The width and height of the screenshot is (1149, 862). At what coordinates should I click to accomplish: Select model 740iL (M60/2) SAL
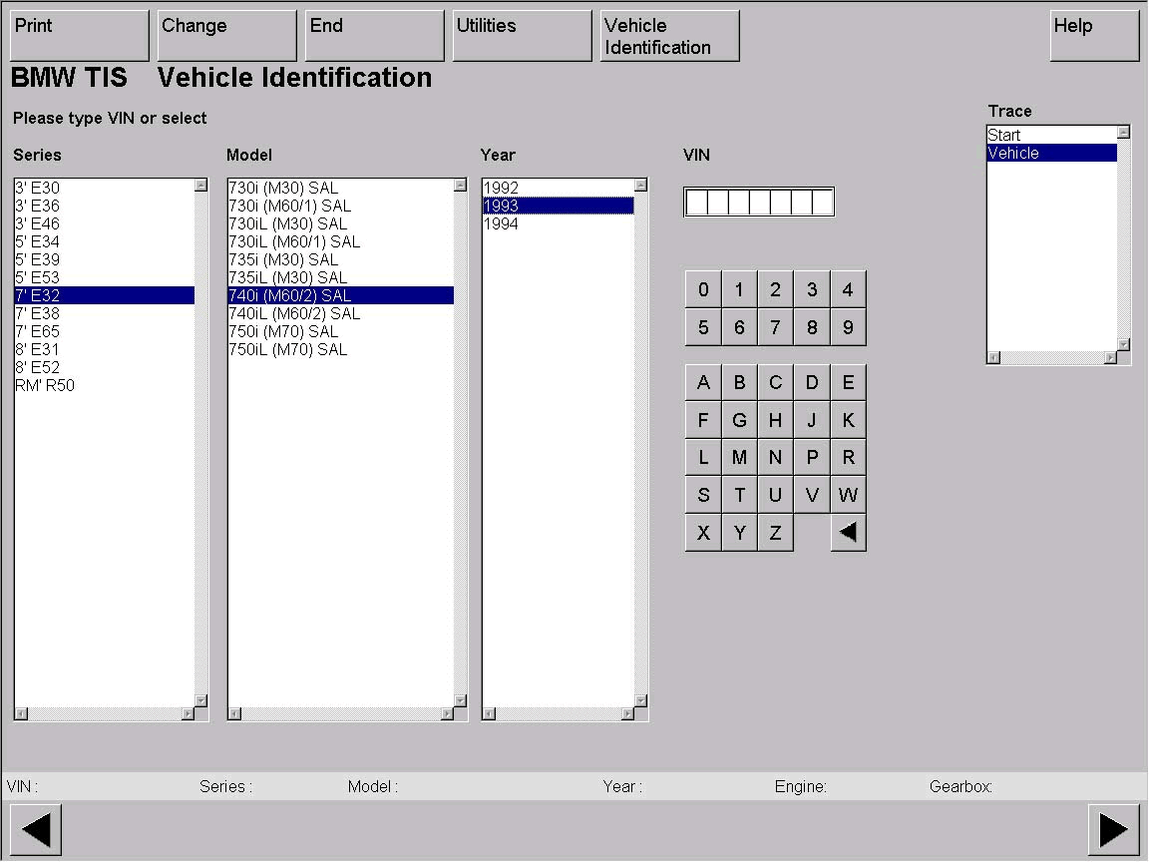point(341,313)
